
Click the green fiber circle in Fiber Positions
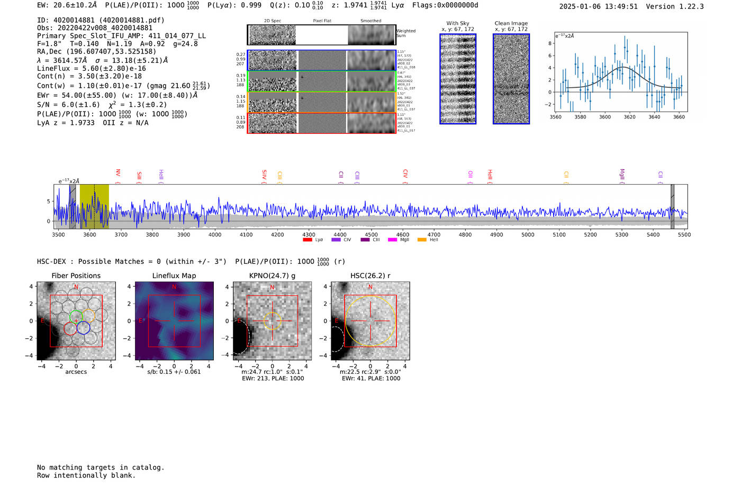click(x=76, y=316)
